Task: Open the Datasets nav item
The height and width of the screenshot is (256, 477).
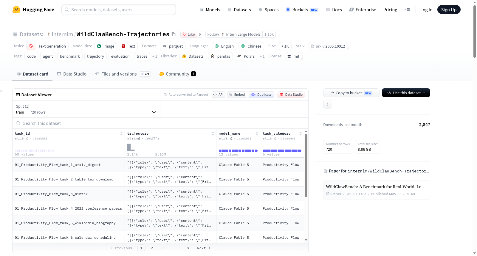Action: (239, 10)
